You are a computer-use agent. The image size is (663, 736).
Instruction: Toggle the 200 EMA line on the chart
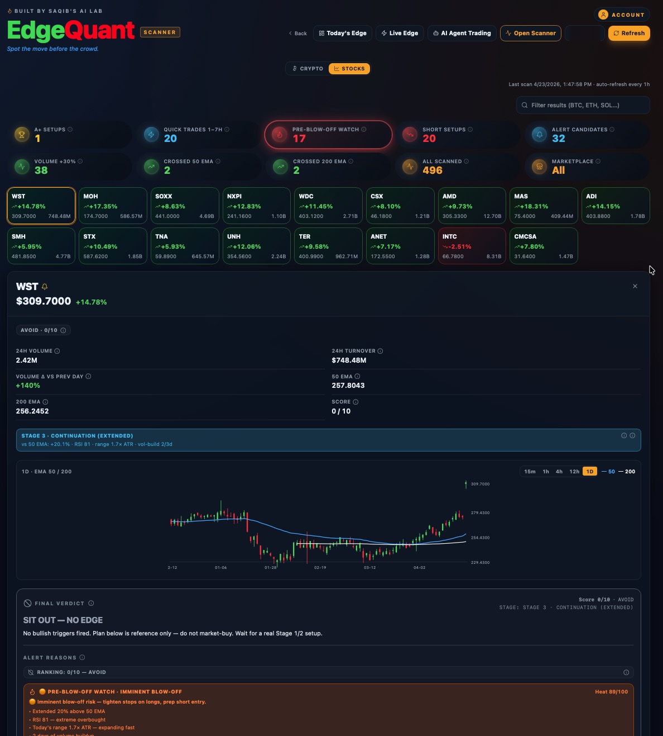626,471
